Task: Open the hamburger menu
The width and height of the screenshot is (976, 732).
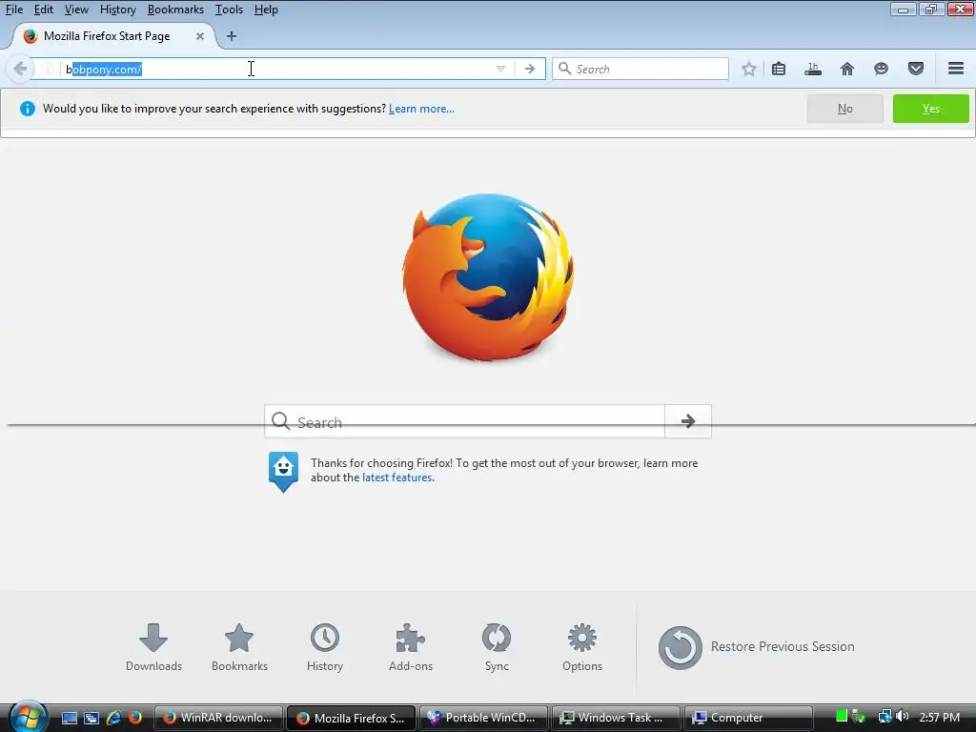Action: (956, 69)
